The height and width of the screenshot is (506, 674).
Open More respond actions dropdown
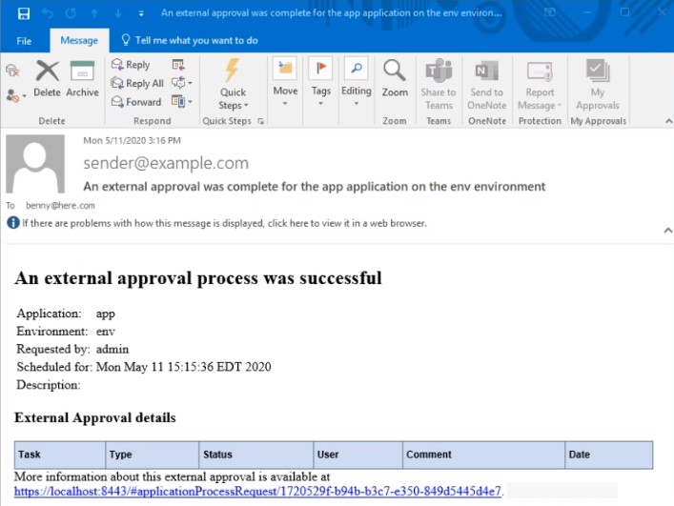pyautogui.click(x=181, y=102)
